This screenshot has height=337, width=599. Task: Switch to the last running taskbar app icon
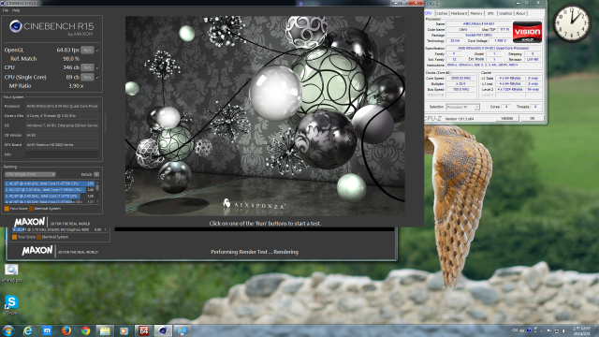[183, 330]
